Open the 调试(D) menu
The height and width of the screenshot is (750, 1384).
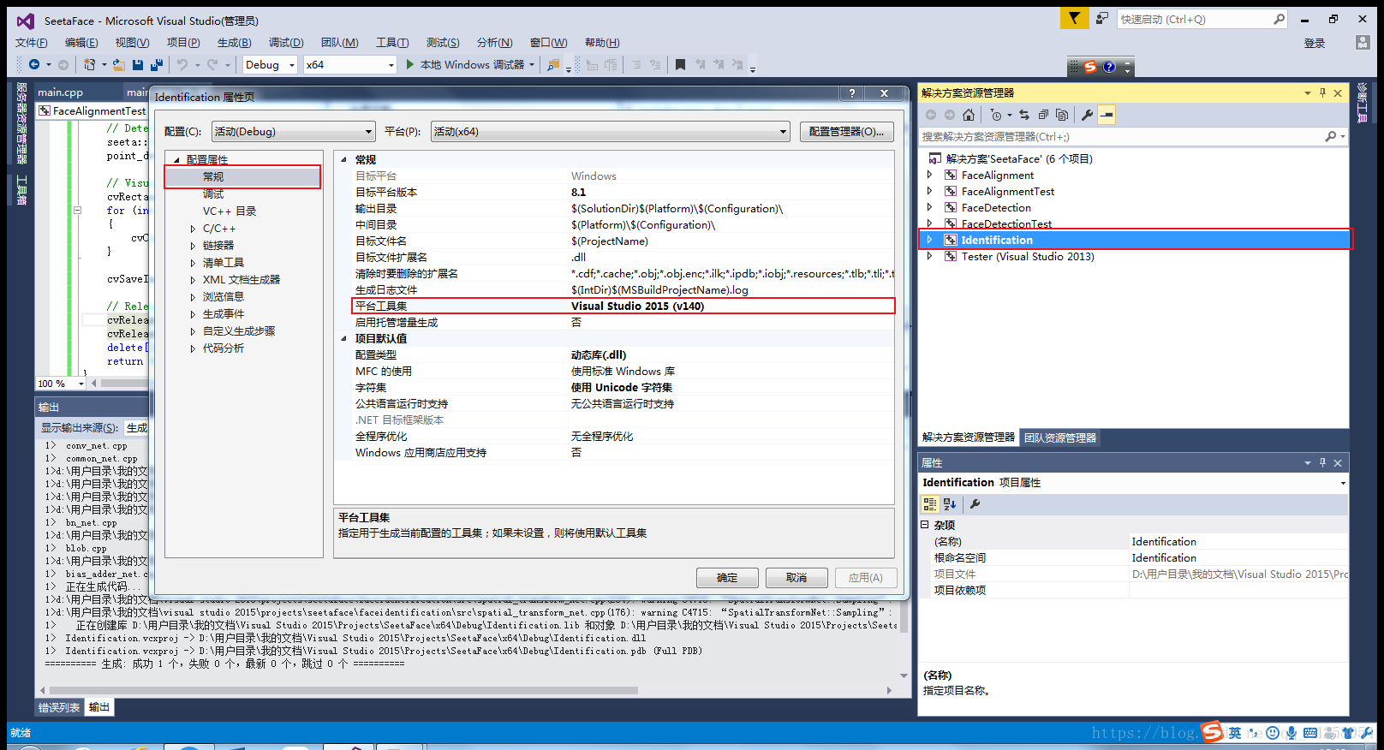(286, 42)
